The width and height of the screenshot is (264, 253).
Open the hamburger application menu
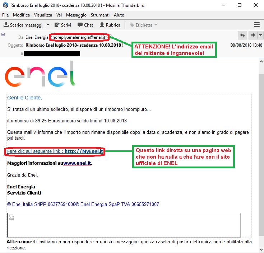pyautogui.click(x=257, y=25)
